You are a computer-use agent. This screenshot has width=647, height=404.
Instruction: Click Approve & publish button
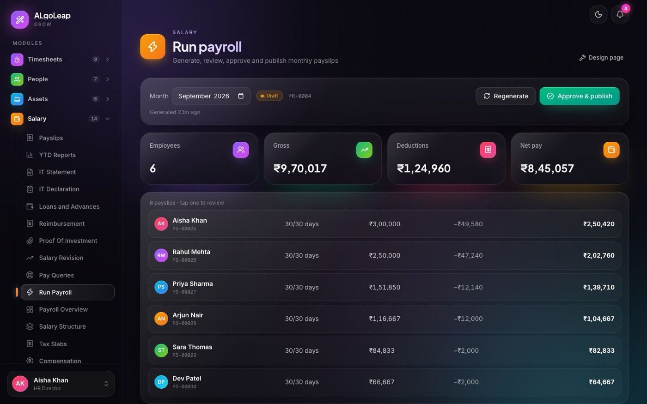point(580,96)
